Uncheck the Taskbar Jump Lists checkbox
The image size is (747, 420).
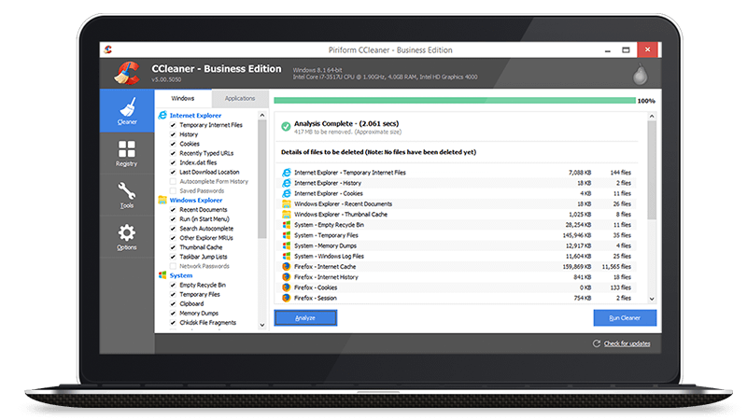[173, 257]
